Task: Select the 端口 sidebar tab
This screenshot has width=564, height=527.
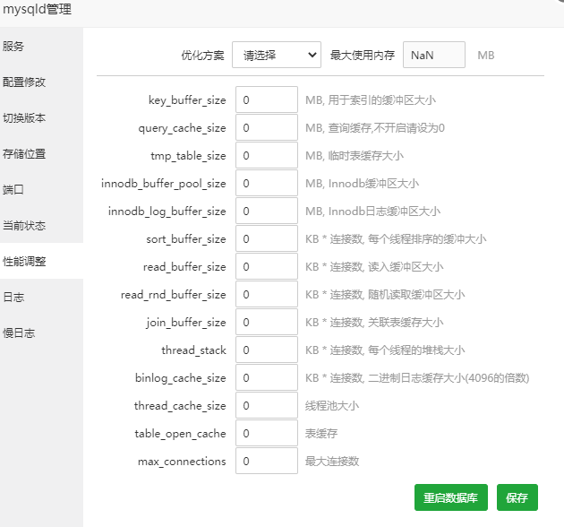Action: (x=41, y=189)
